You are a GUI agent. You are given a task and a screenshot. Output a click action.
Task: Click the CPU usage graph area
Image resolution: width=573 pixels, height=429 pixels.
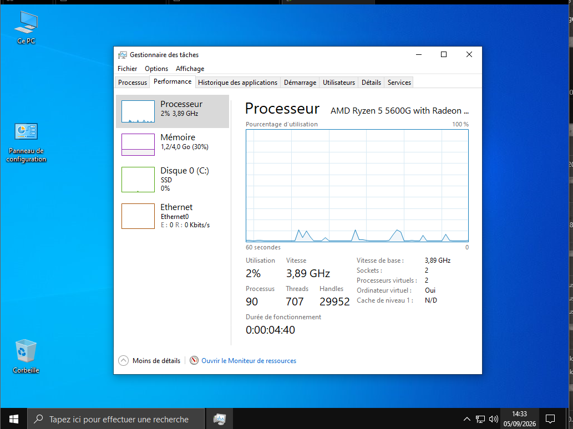357,186
